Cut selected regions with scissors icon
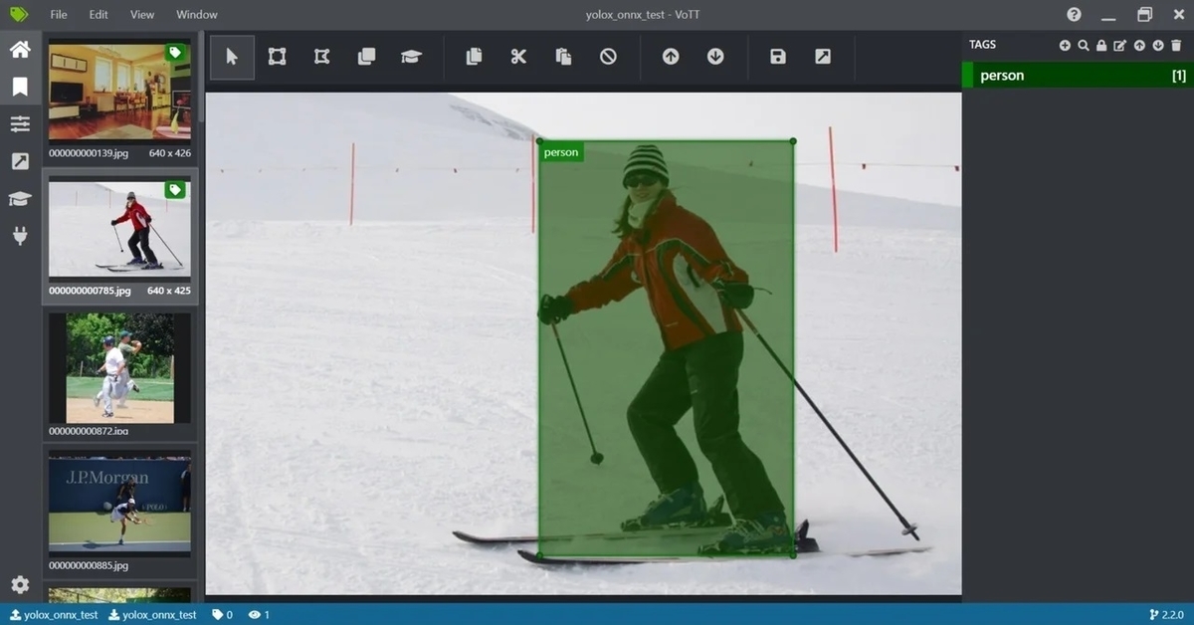Image resolution: width=1194 pixels, height=625 pixels. click(x=518, y=57)
